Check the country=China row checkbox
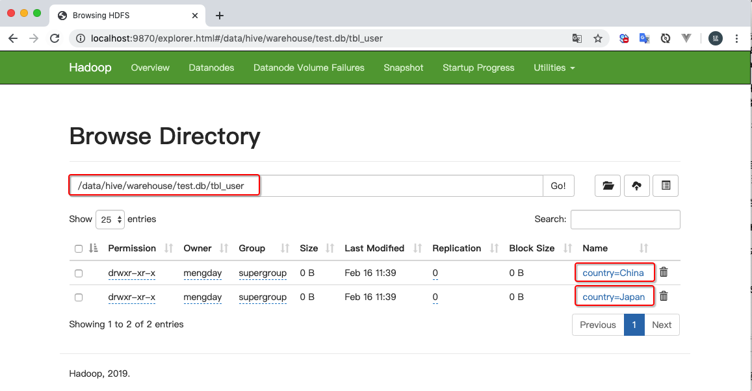752x391 pixels. (79, 273)
